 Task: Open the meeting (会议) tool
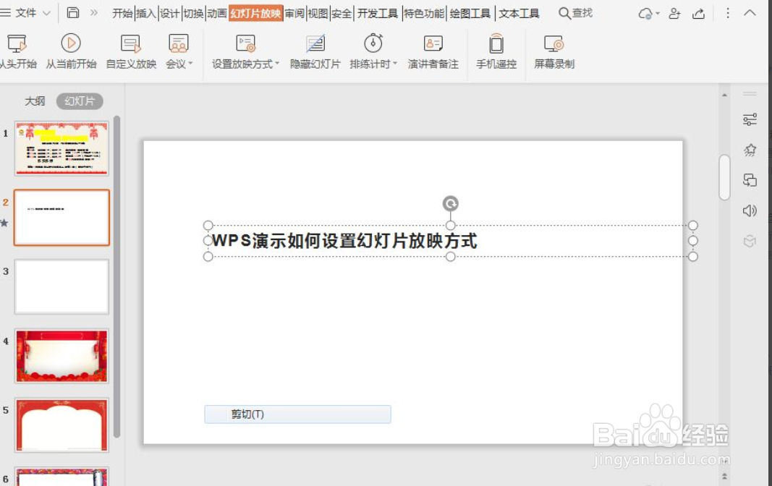click(x=178, y=51)
